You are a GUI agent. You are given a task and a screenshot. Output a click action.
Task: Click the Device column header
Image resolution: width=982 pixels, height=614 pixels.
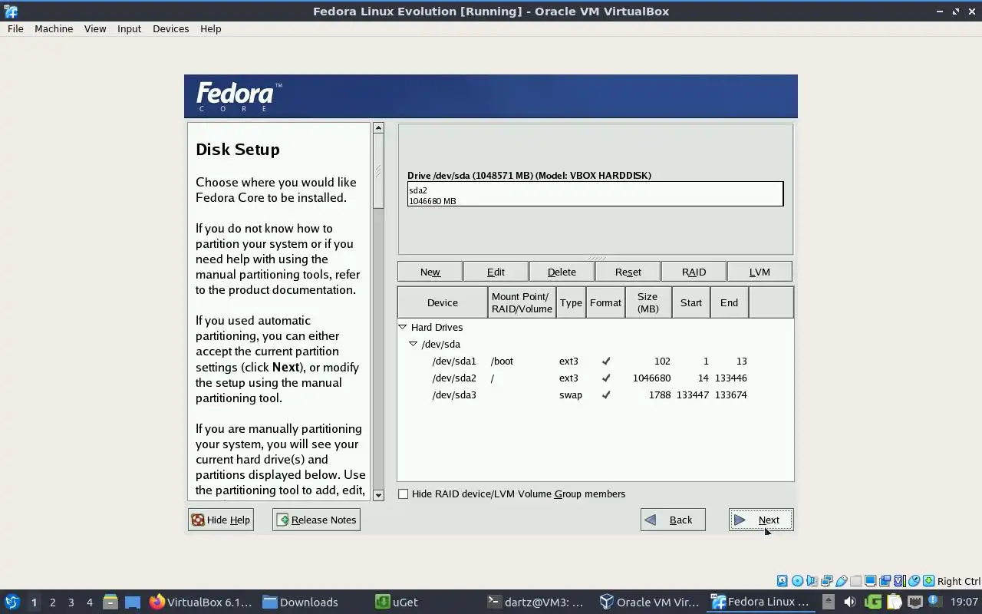443,302
